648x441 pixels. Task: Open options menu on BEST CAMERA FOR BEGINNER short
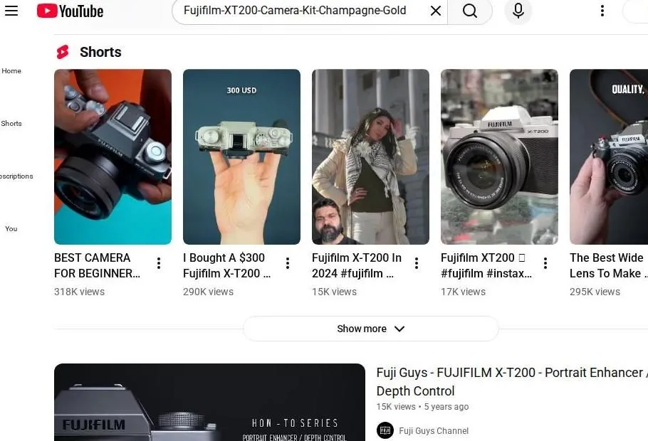158,262
